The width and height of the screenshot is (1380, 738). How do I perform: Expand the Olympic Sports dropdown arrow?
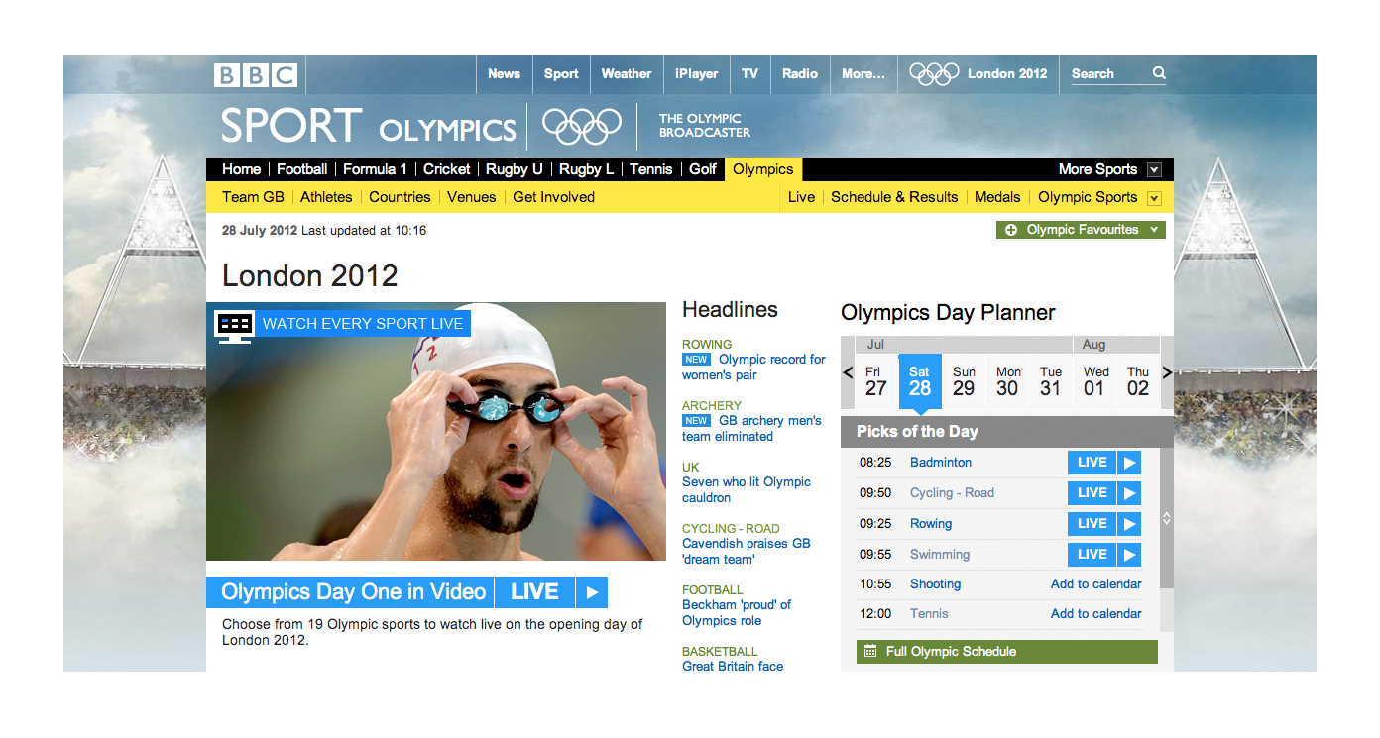(1154, 198)
